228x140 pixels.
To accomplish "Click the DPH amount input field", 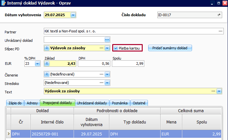I will [x=94, y=64].
